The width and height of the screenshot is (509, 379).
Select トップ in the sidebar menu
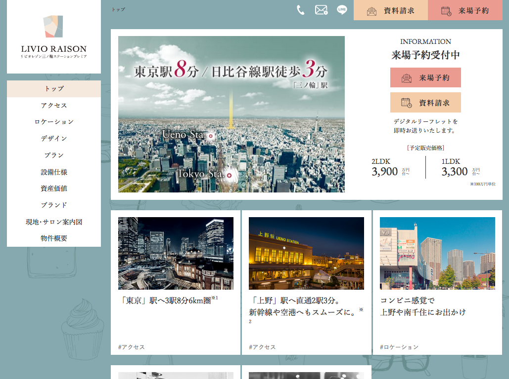[x=54, y=89]
